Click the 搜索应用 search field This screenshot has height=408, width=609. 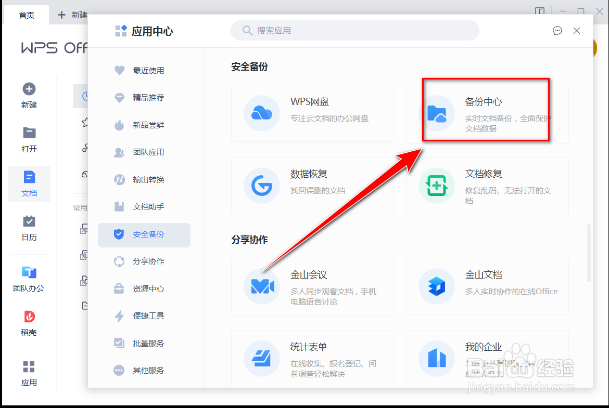tap(354, 30)
